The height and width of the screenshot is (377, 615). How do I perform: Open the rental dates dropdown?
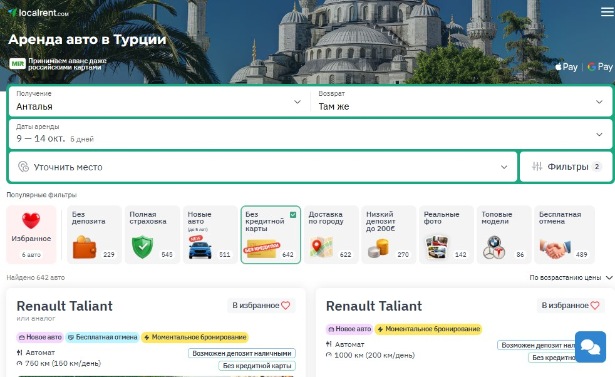[310, 134]
